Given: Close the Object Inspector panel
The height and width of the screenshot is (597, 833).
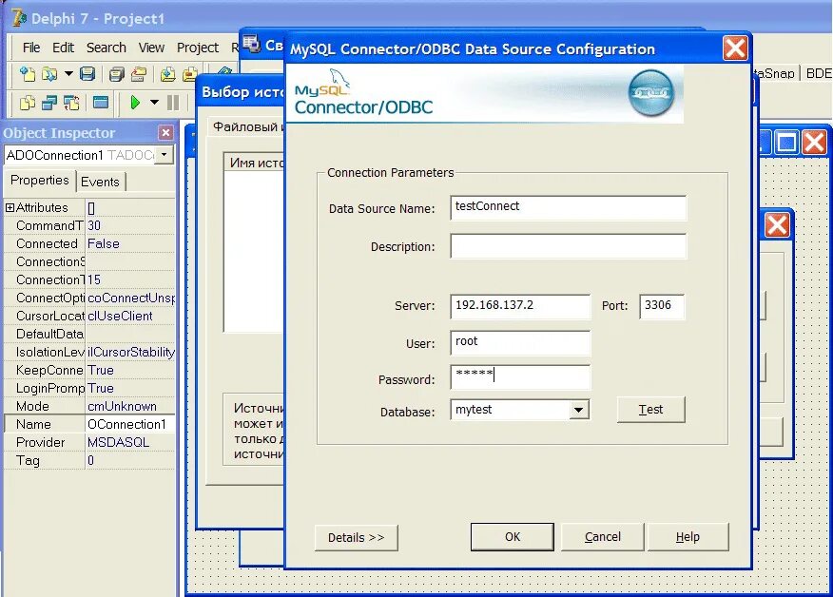Looking at the screenshot, I should click(165, 133).
